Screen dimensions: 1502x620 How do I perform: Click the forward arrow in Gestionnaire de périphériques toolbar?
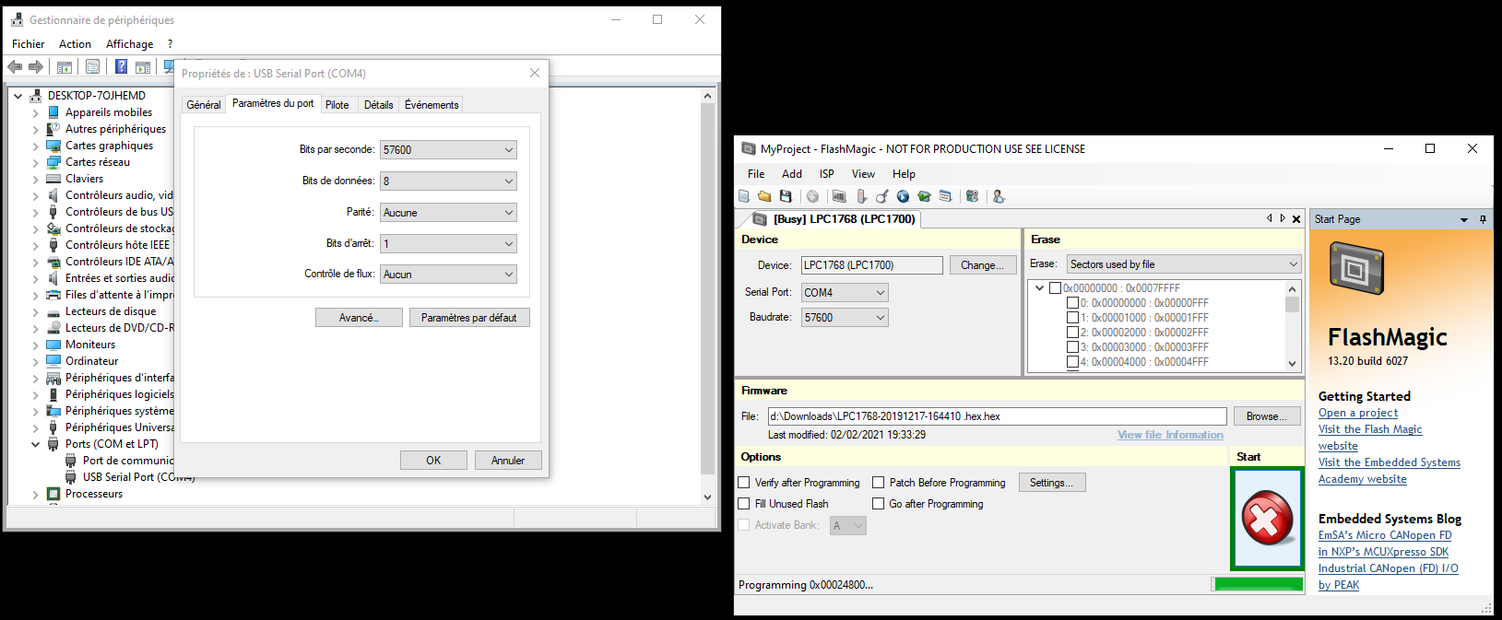36,66
